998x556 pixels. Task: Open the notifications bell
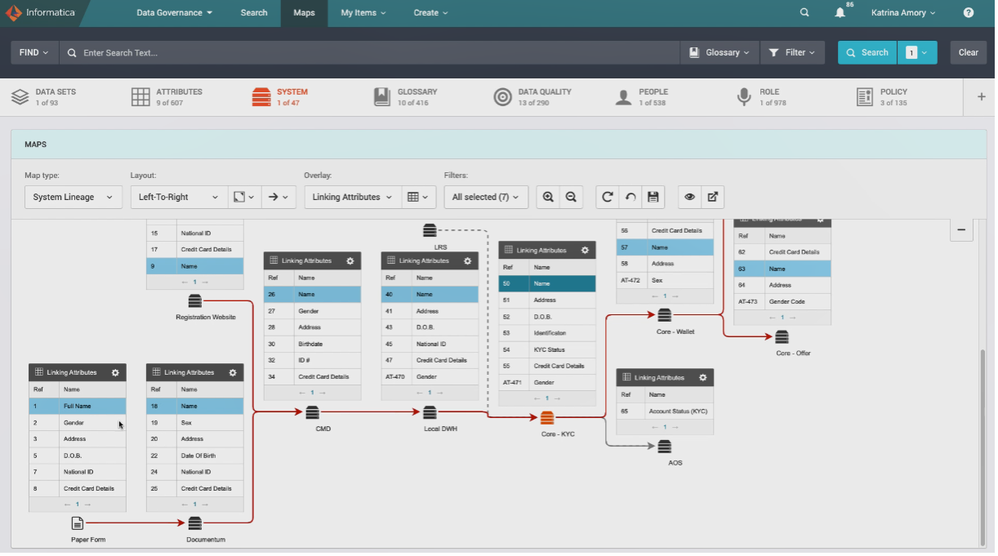tap(840, 13)
